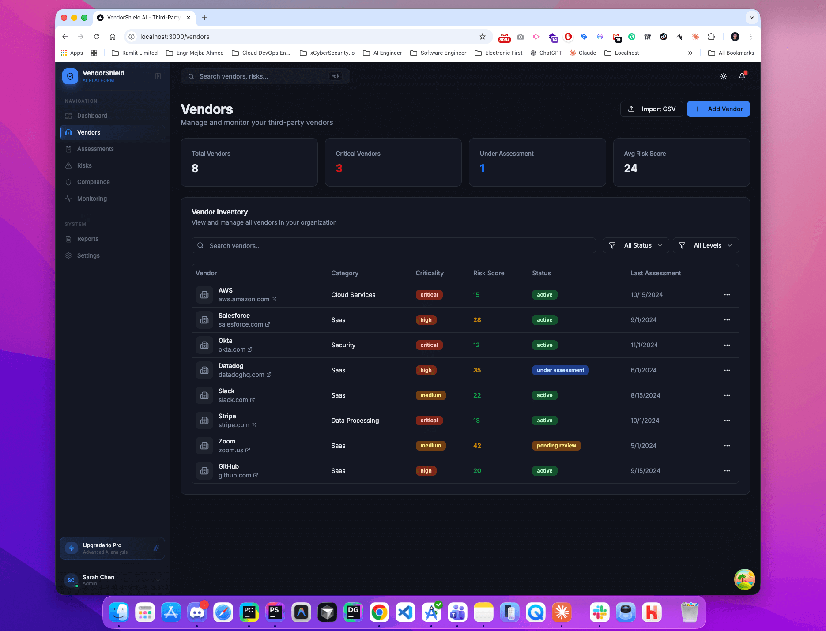Open the row actions menu for AWS vendor

click(x=727, y=295)
